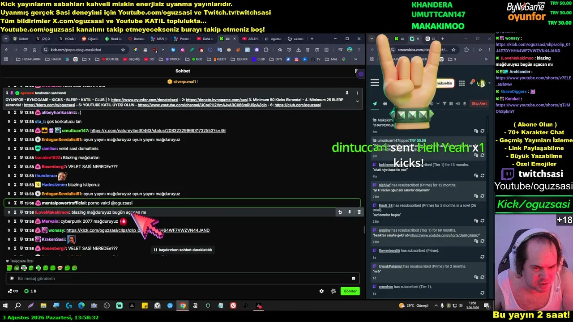Mute Streamlabs alerts with speaker icon
This screenshot has height=322, width=573.
pos(458,104)
